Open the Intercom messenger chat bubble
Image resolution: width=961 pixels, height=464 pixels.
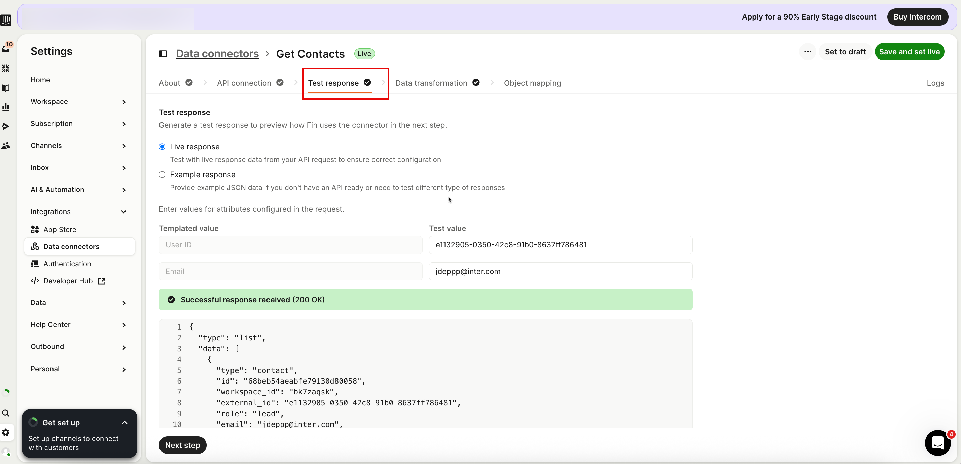[x=937, y=442]
